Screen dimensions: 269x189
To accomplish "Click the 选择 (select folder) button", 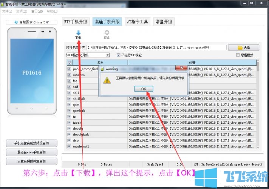I will click(x=244, y=48).
